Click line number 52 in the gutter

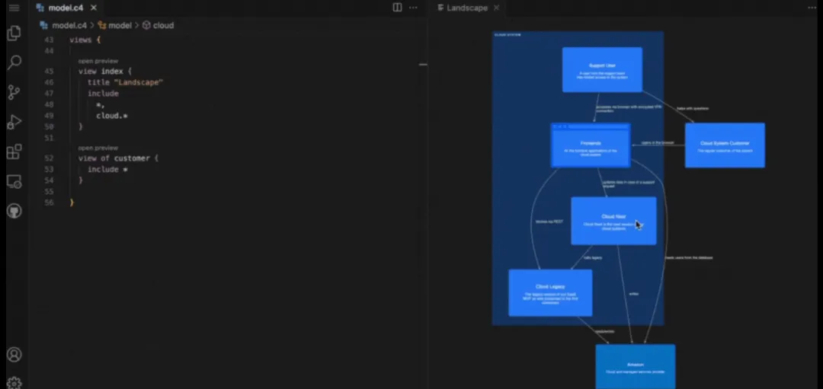[x=49, y=158]
